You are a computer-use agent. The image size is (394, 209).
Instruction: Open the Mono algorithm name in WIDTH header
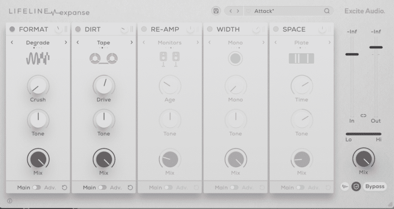coord(236,43)
